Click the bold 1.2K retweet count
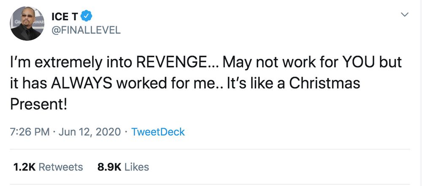Screen dimensions: 422x186 [x=24, y=167]
